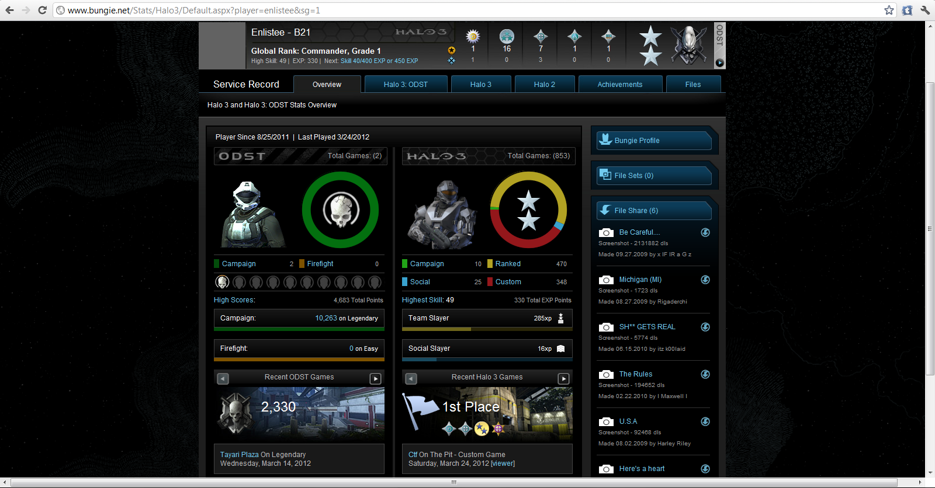This screenshot has width=935, height=488.
Task: Click the CTF flag icon in recent game
Action: [420, 411]
